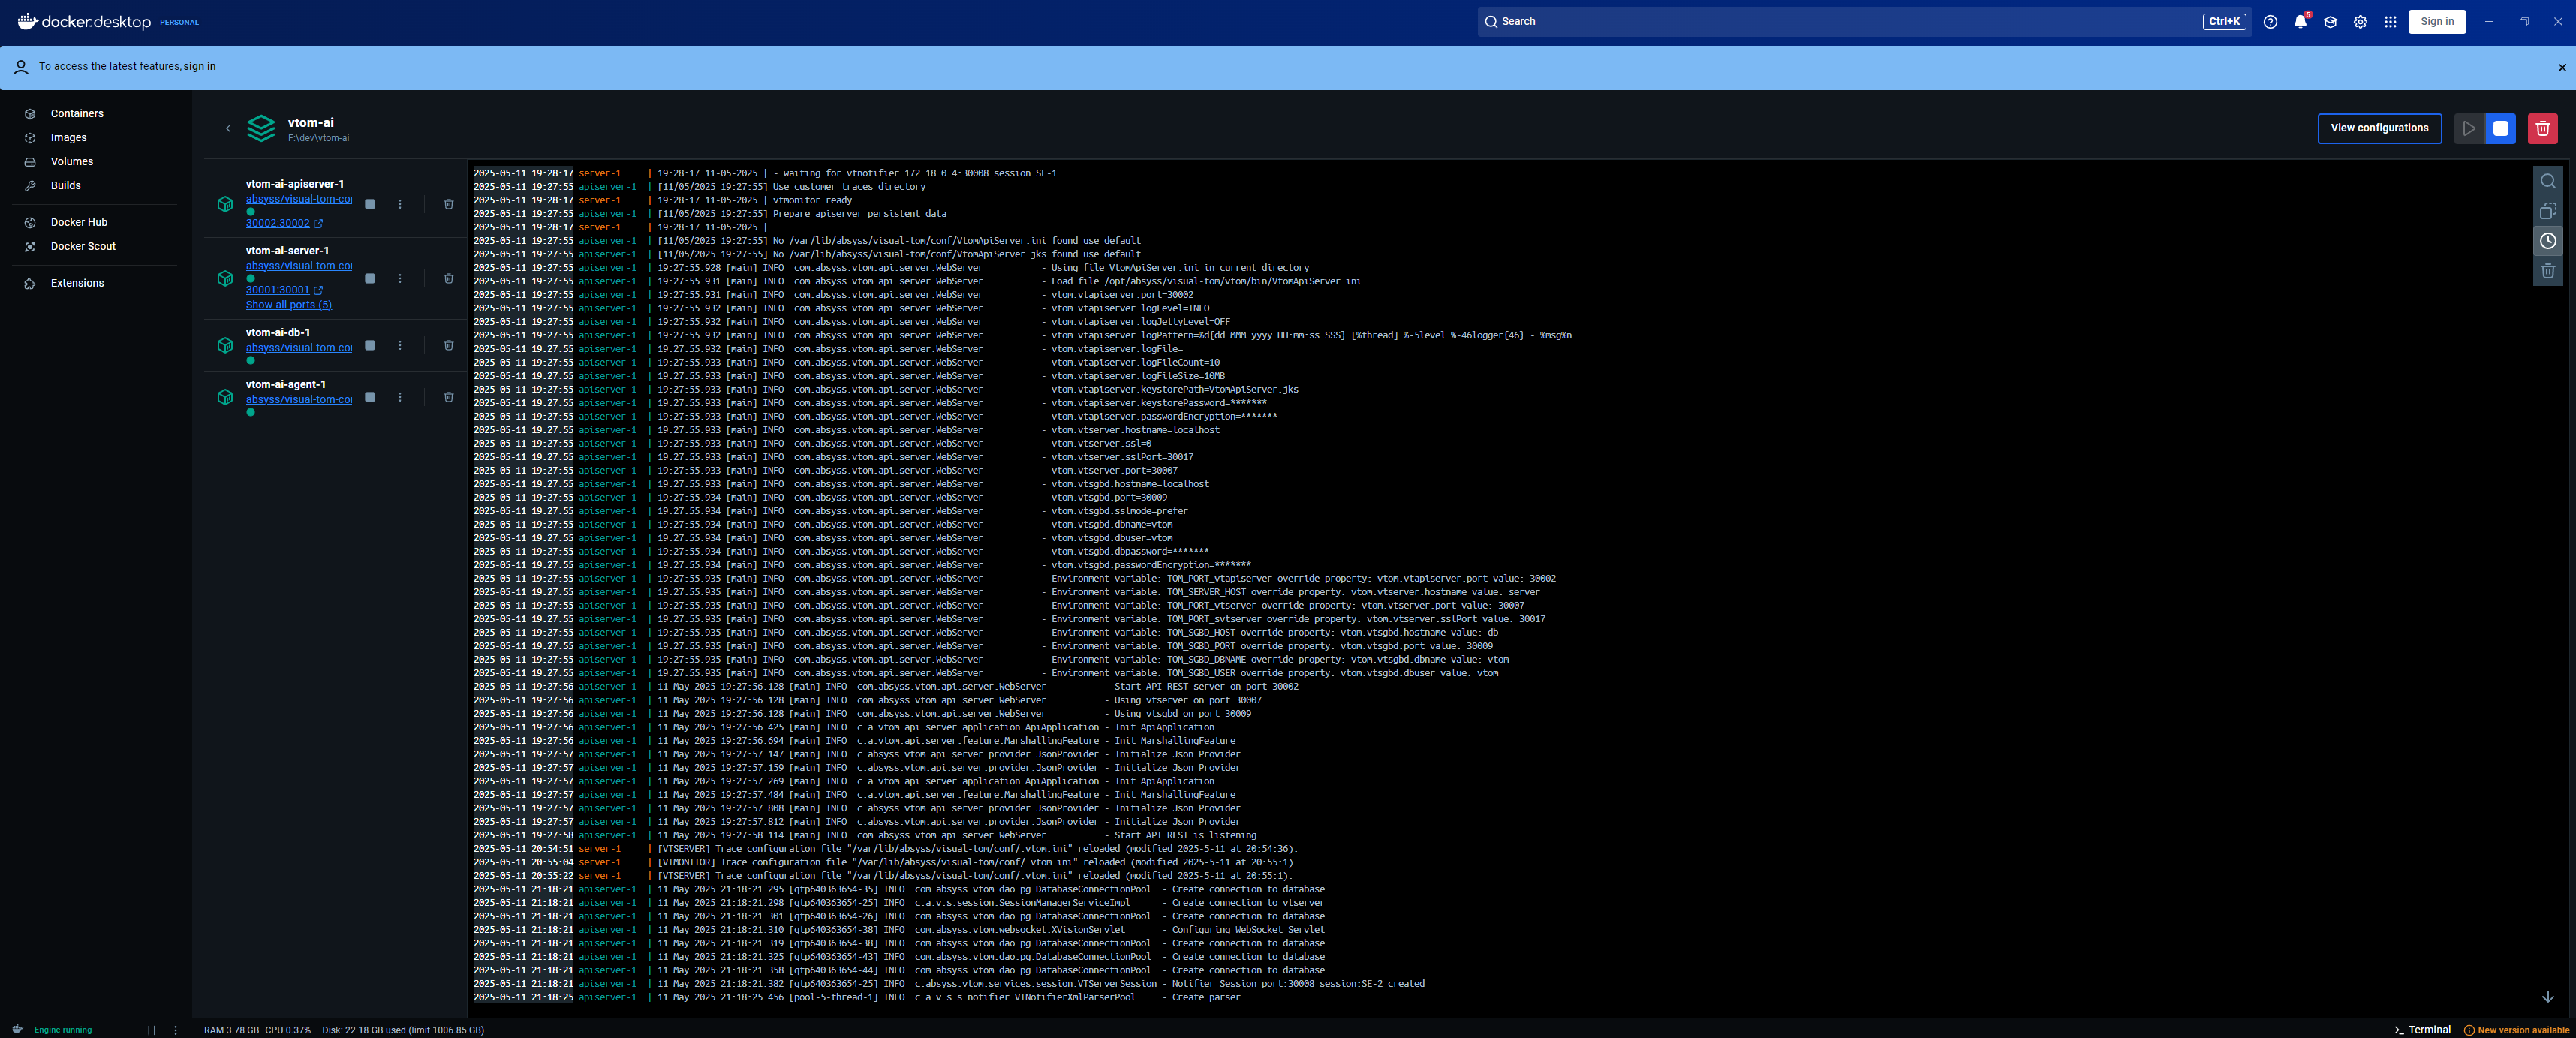
Task: Click the vtom-ai-apiserver-1 container cube icon
Action: [x=225, y=205]
